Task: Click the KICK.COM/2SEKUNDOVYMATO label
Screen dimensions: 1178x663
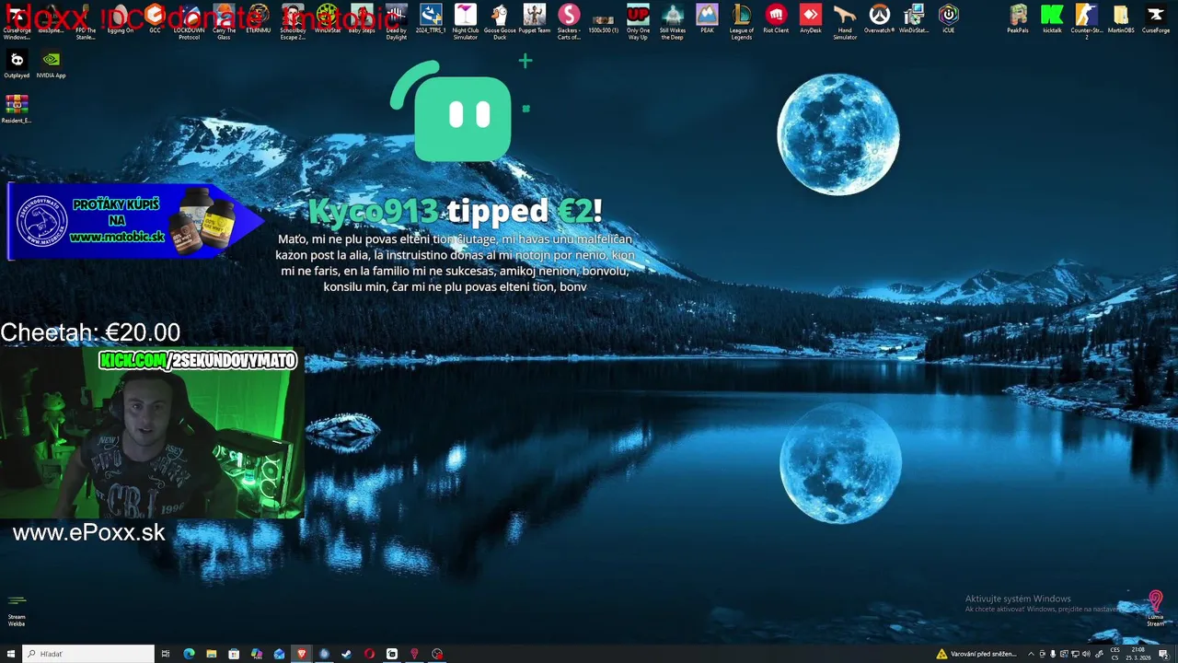Action: tap(198, 361)
